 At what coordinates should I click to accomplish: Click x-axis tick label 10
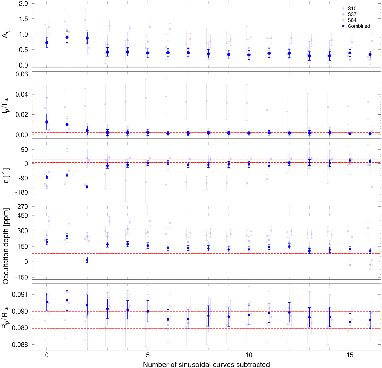(x=249, y=355)
